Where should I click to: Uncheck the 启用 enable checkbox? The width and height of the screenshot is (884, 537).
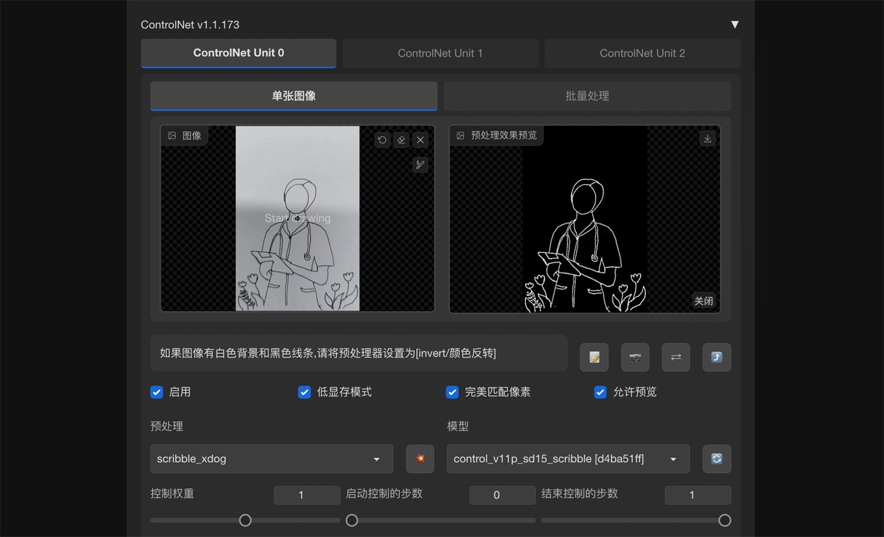(157, 392)
